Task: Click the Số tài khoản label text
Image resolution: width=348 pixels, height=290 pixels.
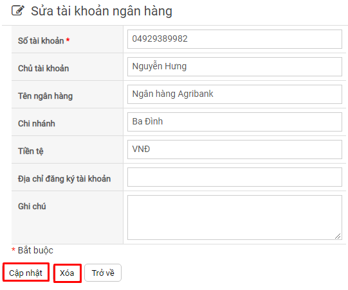Action: [x=41, y=40]
